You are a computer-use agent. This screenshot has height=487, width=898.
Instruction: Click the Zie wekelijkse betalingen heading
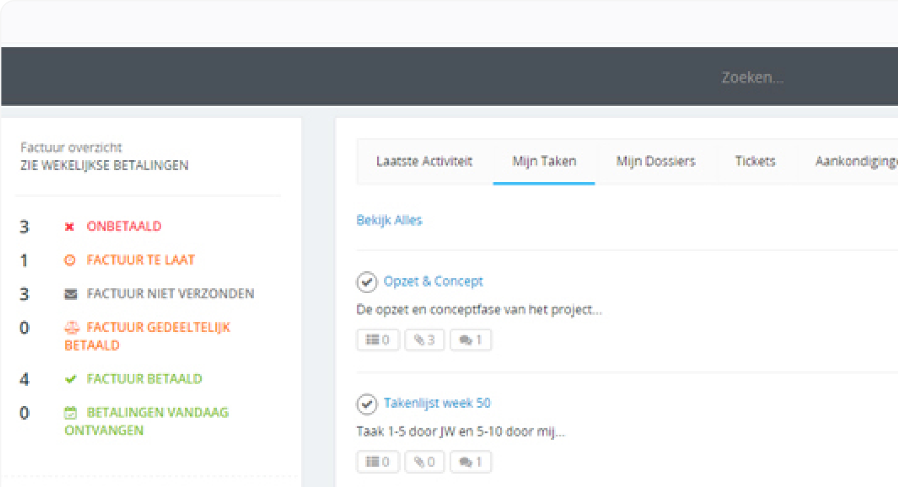[104, 166]
